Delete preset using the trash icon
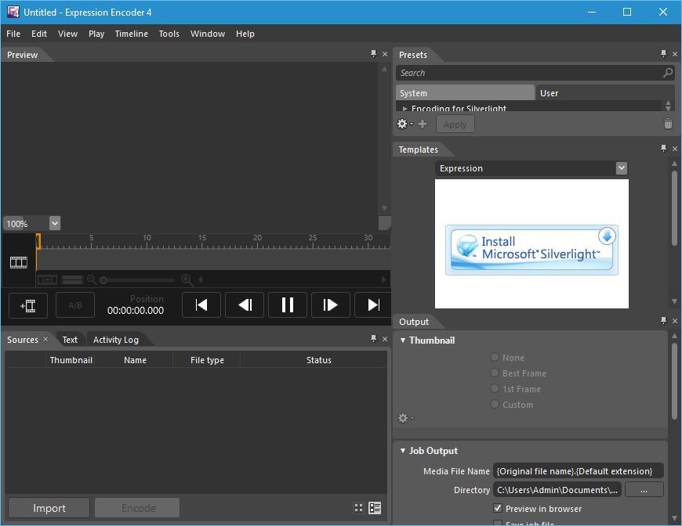The width and height of the screenshot is (682, 526). tap(668, 123)
